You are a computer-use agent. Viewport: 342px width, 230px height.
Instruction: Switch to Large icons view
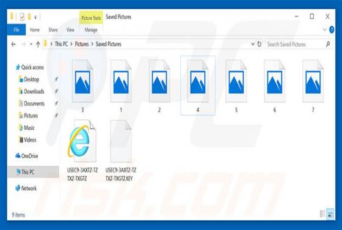point(330,213)
